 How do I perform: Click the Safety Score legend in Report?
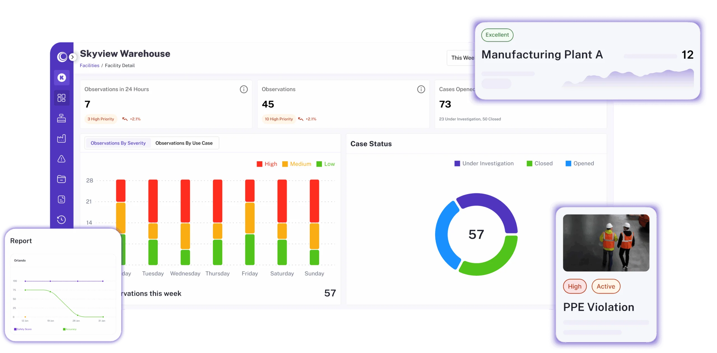coord(23,329)
